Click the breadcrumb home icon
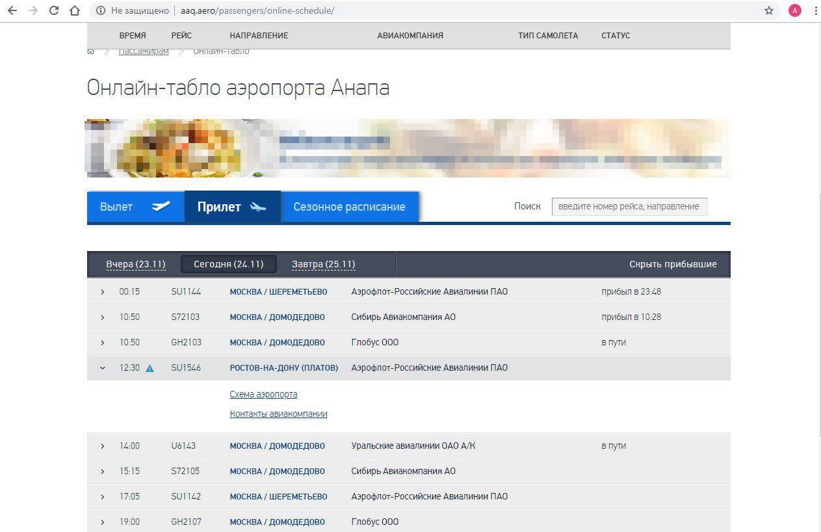 point(91,51)
